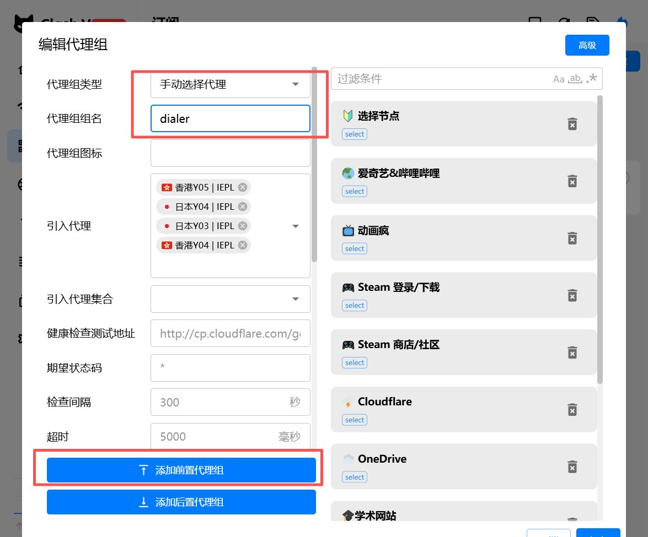The width and height of the screenshot is (648, 537).
Task: Click the 香港Y05 | IEPL chip label
Action: [205, 187]
